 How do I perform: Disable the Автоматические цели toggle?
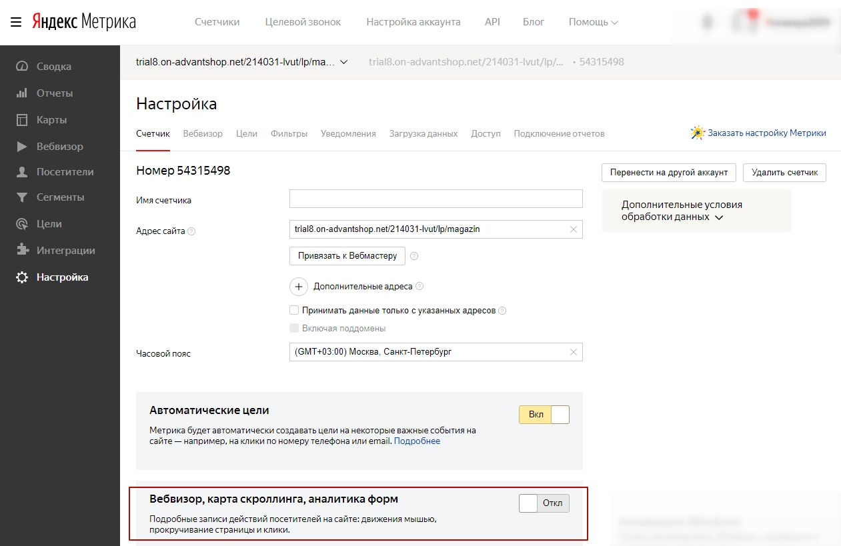(x=544, y=414)
